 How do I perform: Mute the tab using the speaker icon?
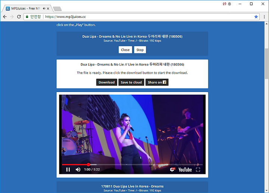click(44, 8)
